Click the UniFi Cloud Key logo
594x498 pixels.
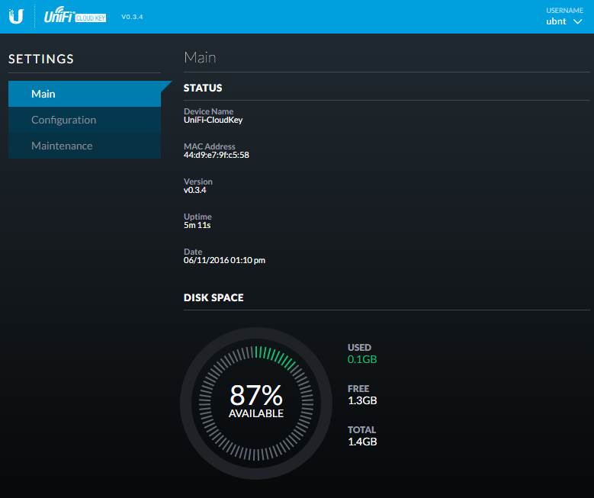(75, 15)
